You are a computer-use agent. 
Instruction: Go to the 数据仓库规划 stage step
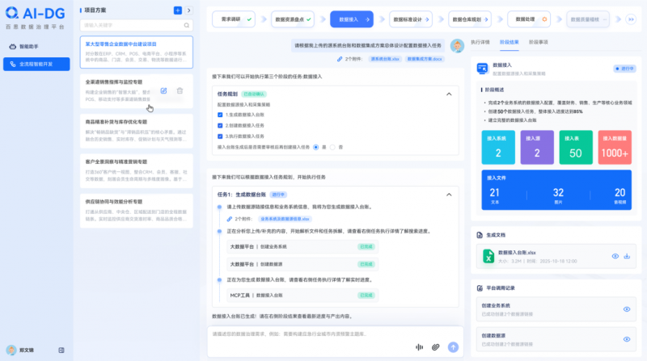click(x=470, y=19)
